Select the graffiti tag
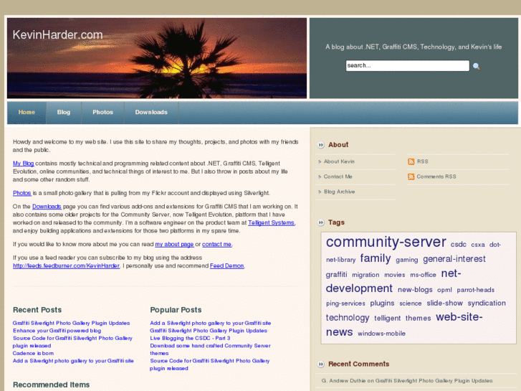The width and height of the screenshot is (521, 391). point(336,275)
